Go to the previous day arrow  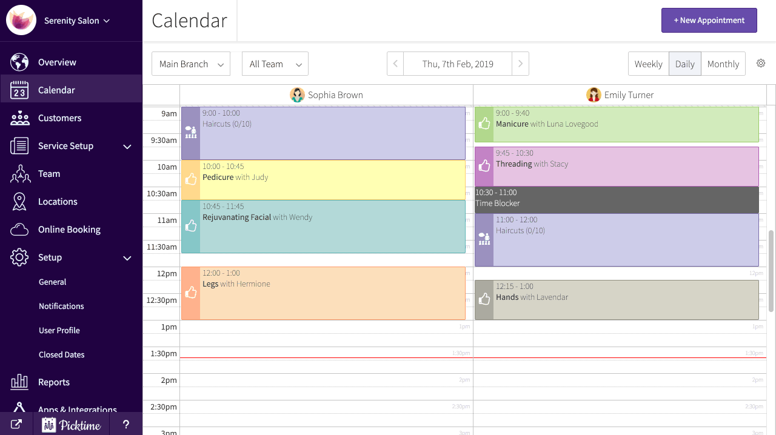point(395,64)
